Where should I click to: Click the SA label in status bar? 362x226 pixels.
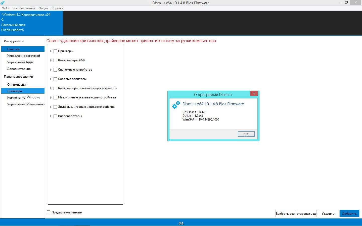181,223
